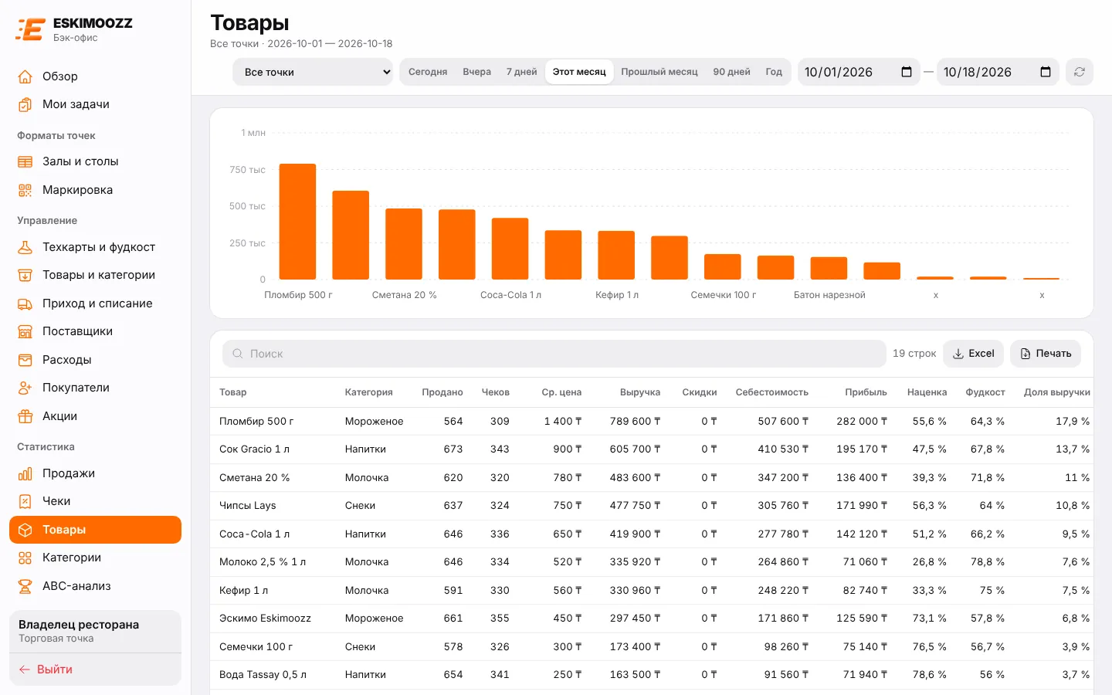
Task: Click Приход и списание truck icon
Action: pyautogui.click(x=25, y=303)
